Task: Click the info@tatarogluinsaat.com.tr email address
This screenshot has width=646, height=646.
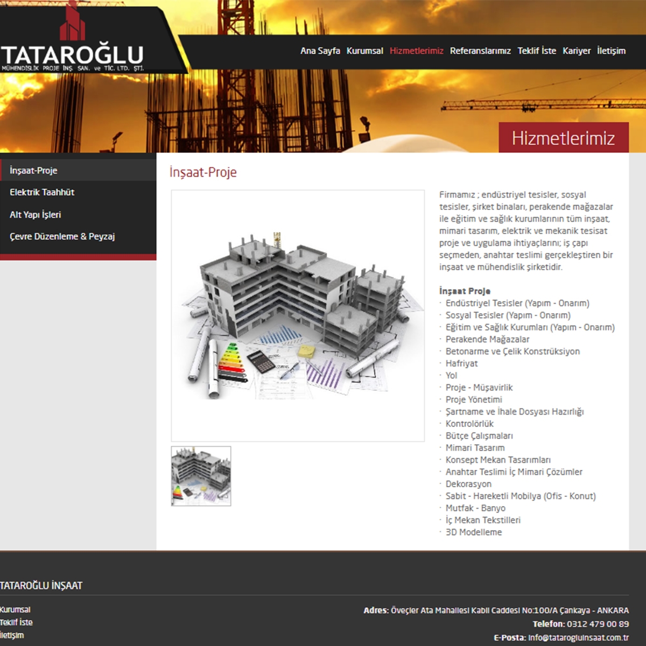Action: click(x=578, y=637)
